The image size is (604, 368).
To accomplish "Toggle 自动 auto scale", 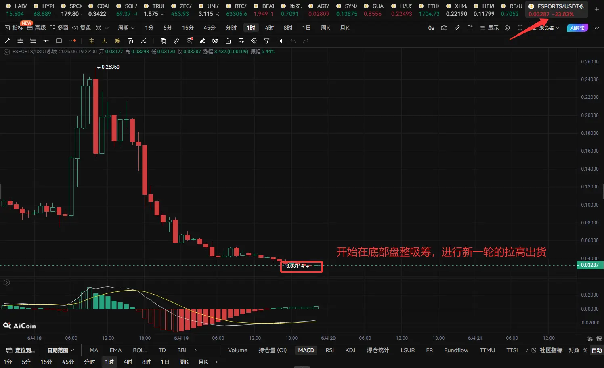I will click(597, 350).
